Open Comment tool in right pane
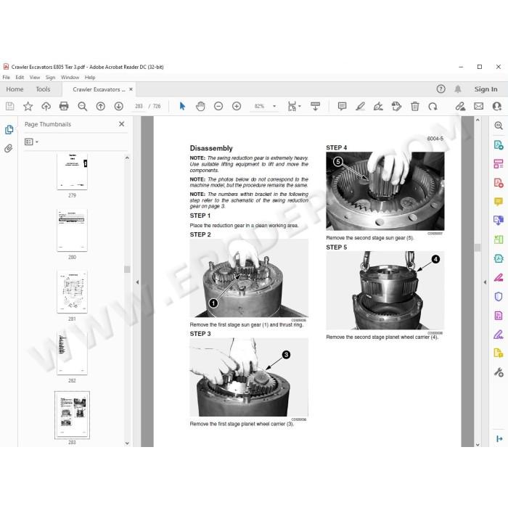 click(499, 202)
